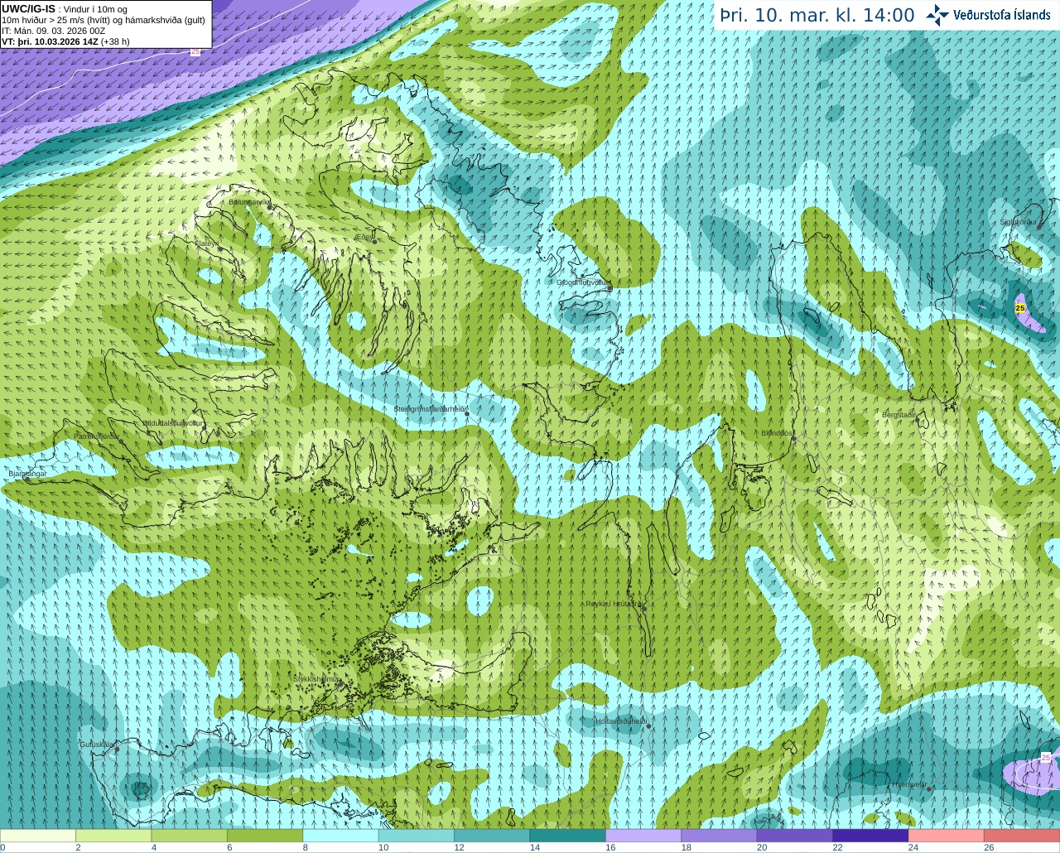Click the forecast time 'Þri. 10. mar. kl. 14:00'
The image size is (1060, 853).
(x=817, y=16)
